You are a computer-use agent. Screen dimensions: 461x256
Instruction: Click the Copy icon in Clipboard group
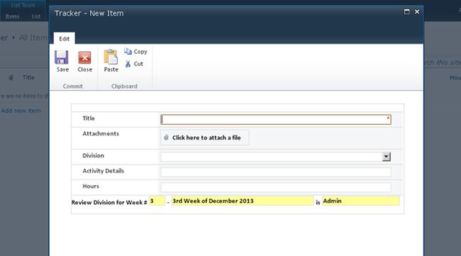click(128, 52)
